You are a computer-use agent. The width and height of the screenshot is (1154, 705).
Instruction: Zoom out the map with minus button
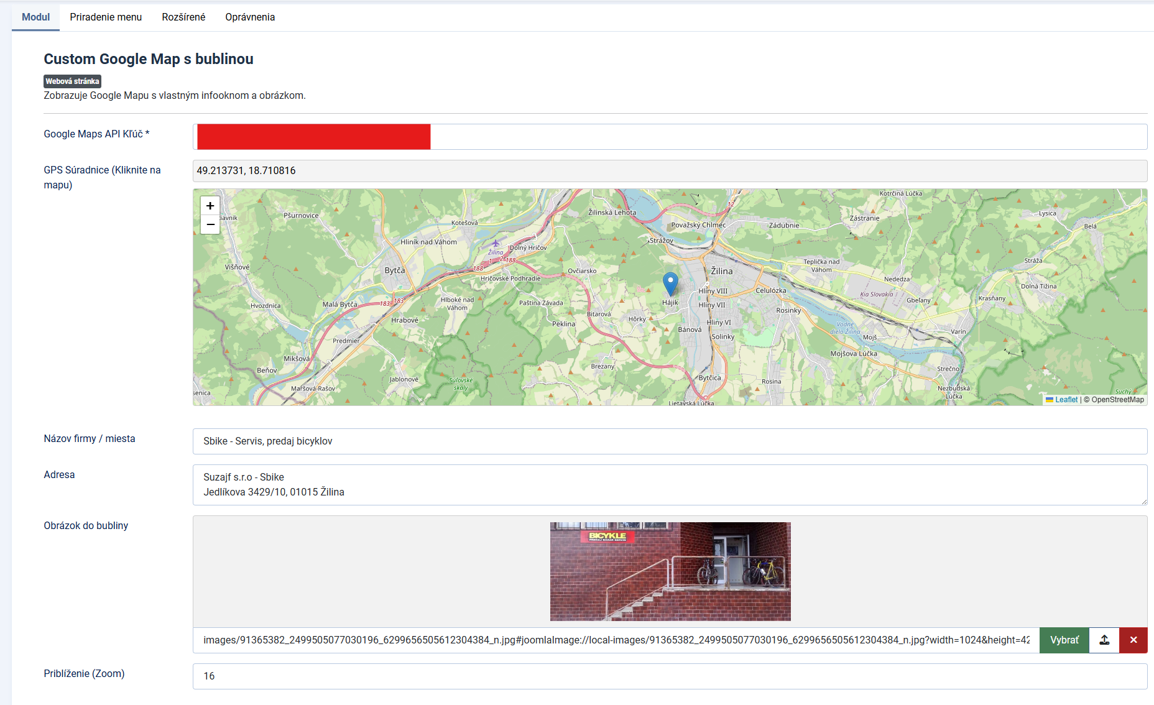point(210,224)
